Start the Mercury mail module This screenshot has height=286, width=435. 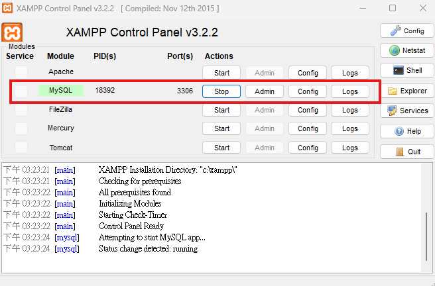(221, 128)
